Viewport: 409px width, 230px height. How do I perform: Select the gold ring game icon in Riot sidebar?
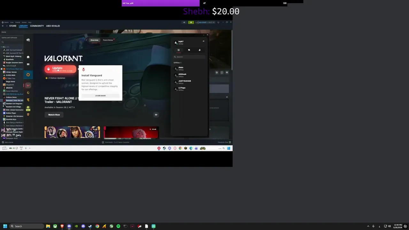coord(28,75)
